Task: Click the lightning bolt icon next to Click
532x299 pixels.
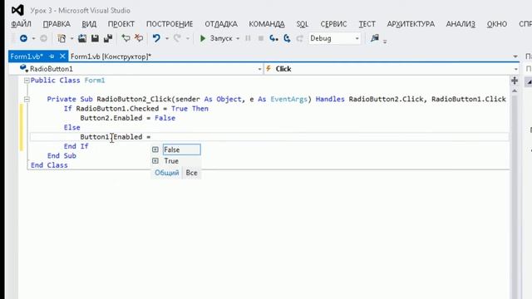Action: pyautogui.click(x=268, y=68)
